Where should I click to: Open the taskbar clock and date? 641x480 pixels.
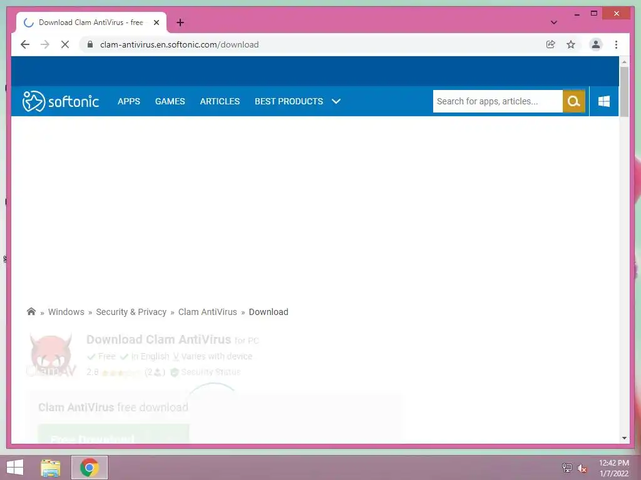click(x=613, y=468)
